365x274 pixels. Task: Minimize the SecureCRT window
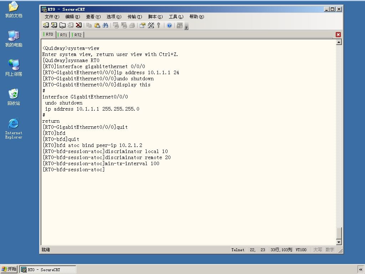pos(327,9)
